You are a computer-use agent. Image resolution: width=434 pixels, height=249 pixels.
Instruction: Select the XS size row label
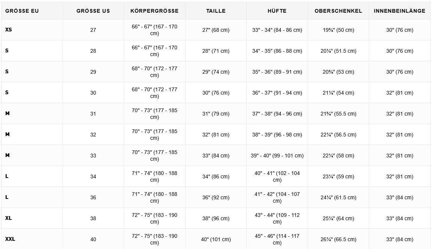9,30
